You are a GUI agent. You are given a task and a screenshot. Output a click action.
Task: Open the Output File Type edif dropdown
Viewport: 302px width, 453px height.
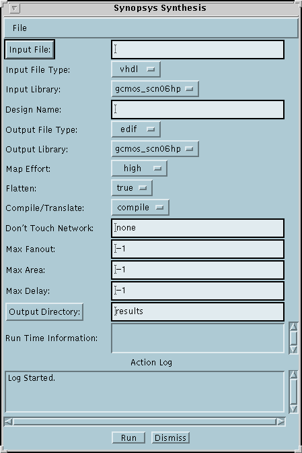(136, 129)
